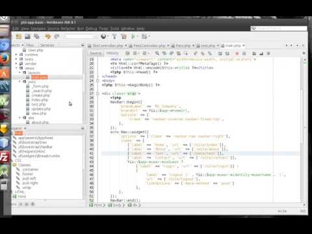This screenshot has height=234, width=312.
Task: Click the Last Edit editor icon
Action: pyautogui.click(x=127, y=53)
